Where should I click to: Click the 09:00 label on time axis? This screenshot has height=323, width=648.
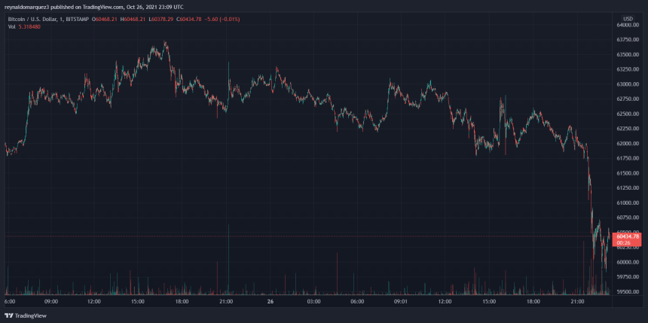pyautogui.click(x=50, y=300)
